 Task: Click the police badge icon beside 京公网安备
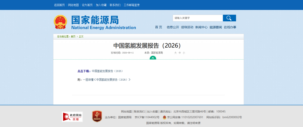[164, 117]
